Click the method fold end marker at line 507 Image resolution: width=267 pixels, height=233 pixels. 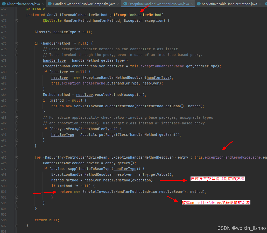(x=17, y=226)
